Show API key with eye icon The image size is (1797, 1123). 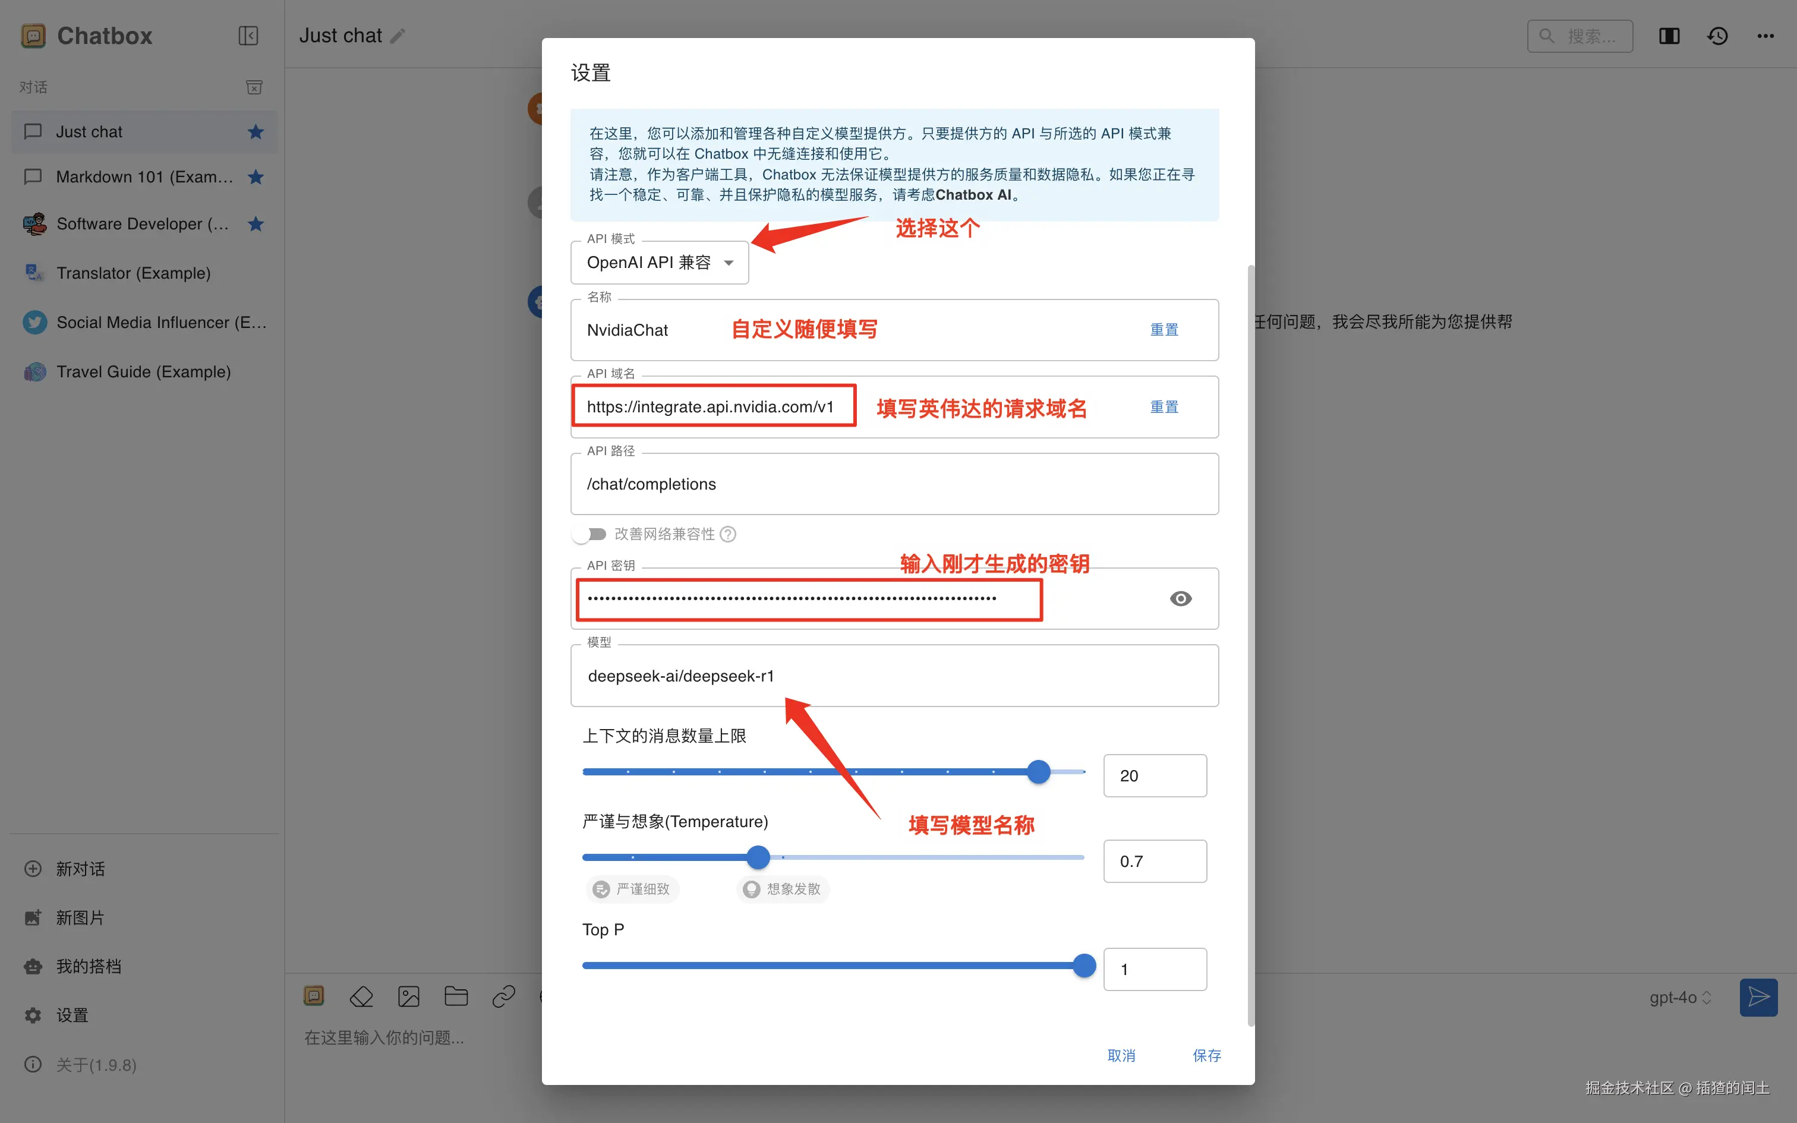1180,599
